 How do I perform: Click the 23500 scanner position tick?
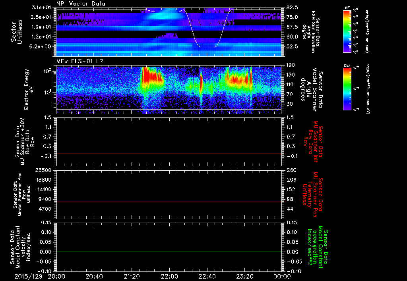coord(44,170)
